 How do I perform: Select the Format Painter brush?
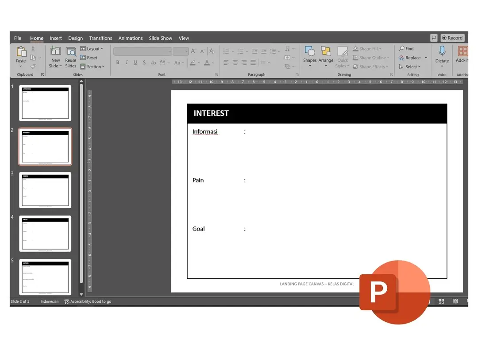[33, 66]
